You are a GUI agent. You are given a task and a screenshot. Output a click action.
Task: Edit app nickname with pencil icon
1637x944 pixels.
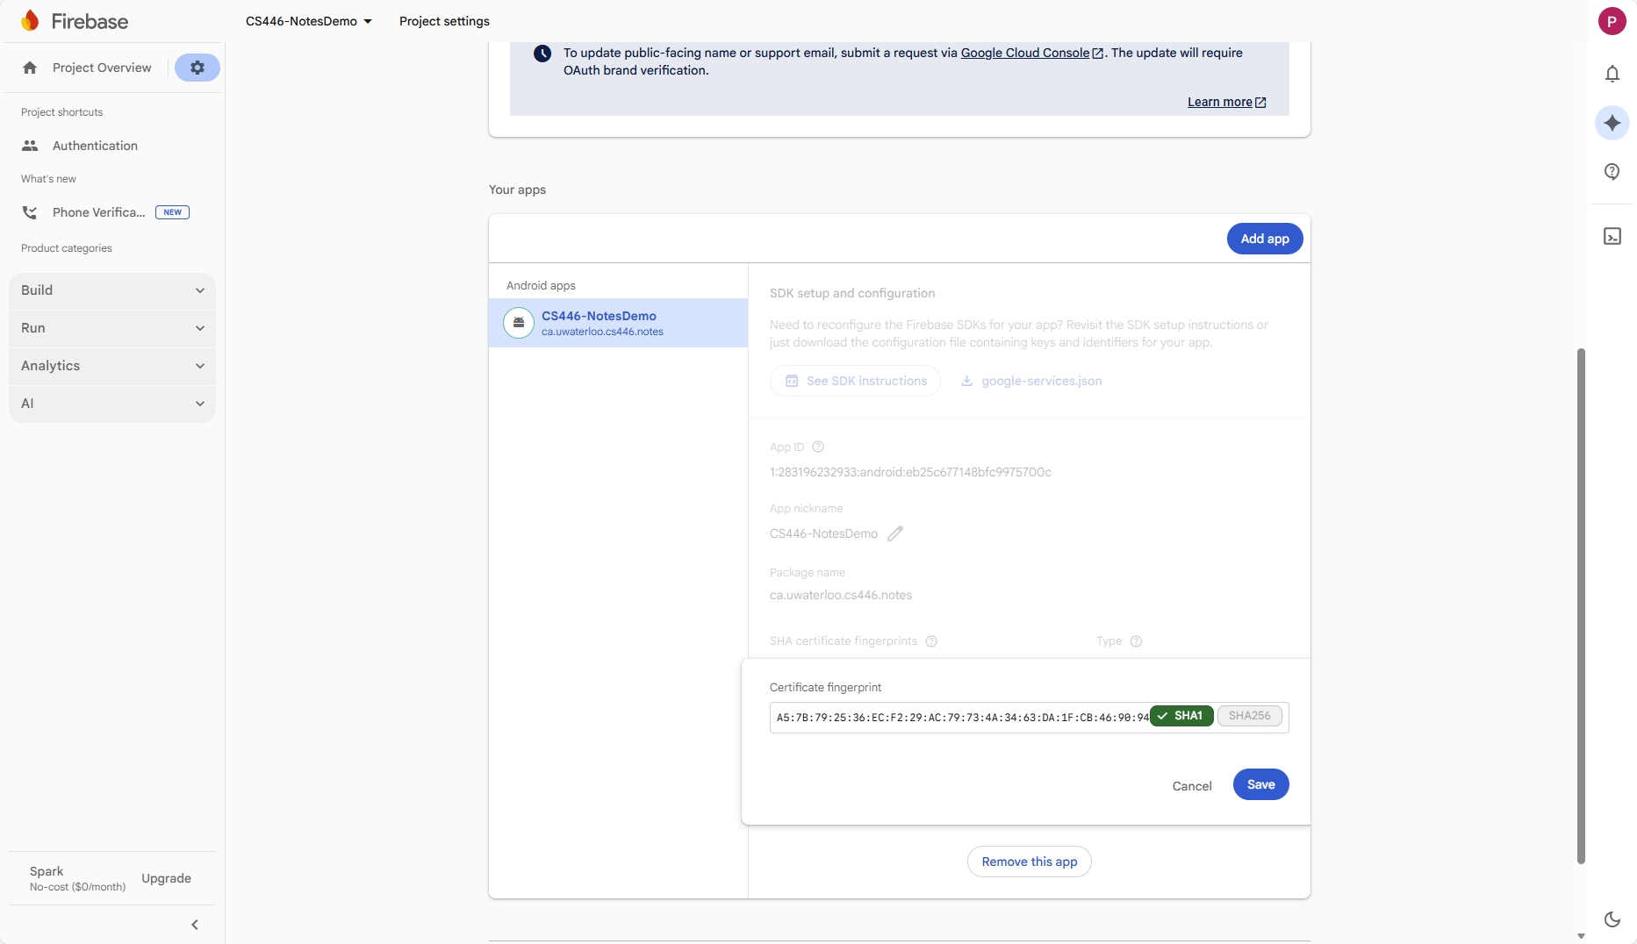pyautogui.click(x=894, y=533)
